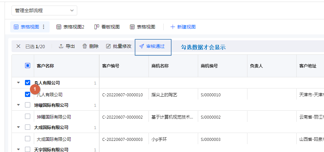Check the 大成国际有限公司 data row checkbox
The width and height of the screenshot is (324, 152).
point(28,139)
